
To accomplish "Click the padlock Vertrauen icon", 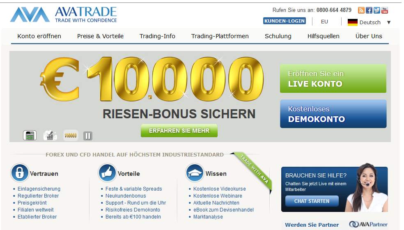I will (20, 173).
